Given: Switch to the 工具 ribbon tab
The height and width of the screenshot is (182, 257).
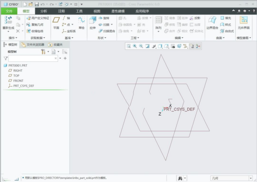Looking at the screenshot, I should pyautogui.click(x=79, y=11).
